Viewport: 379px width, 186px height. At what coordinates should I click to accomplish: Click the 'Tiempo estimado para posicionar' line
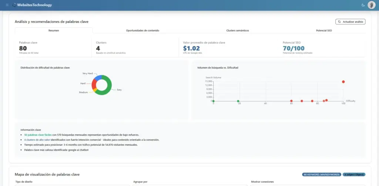[81, 145]
